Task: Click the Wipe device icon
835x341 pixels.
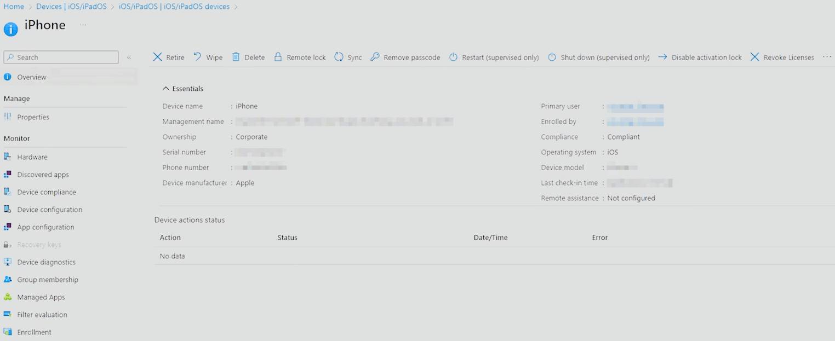Action: click(198, 57)
